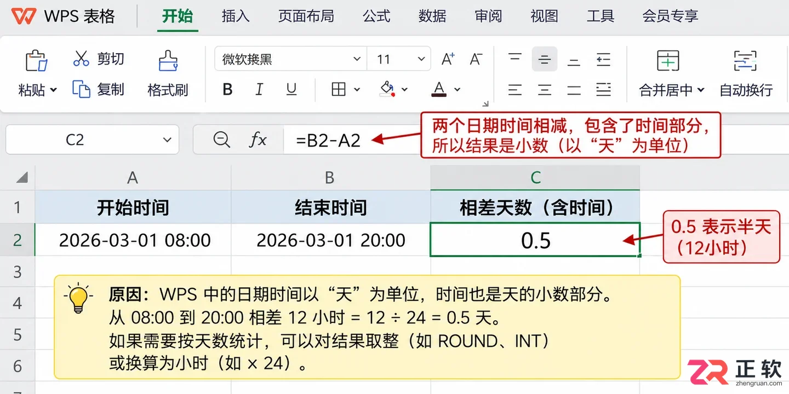The height and width of the screenshot is (394, 789).
Task: Click the Copy icon
Action: (81, 89)
